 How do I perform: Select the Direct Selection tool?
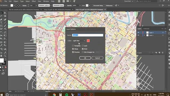pyautogui.click(x=5, y=13)
